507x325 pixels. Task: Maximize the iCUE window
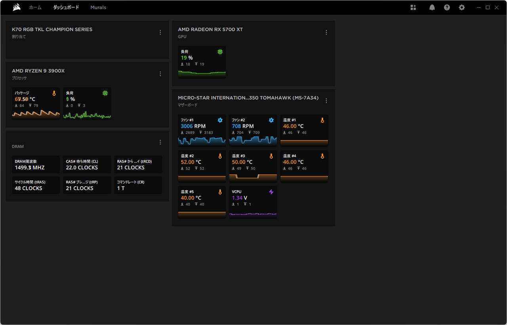tap(488, 8)
